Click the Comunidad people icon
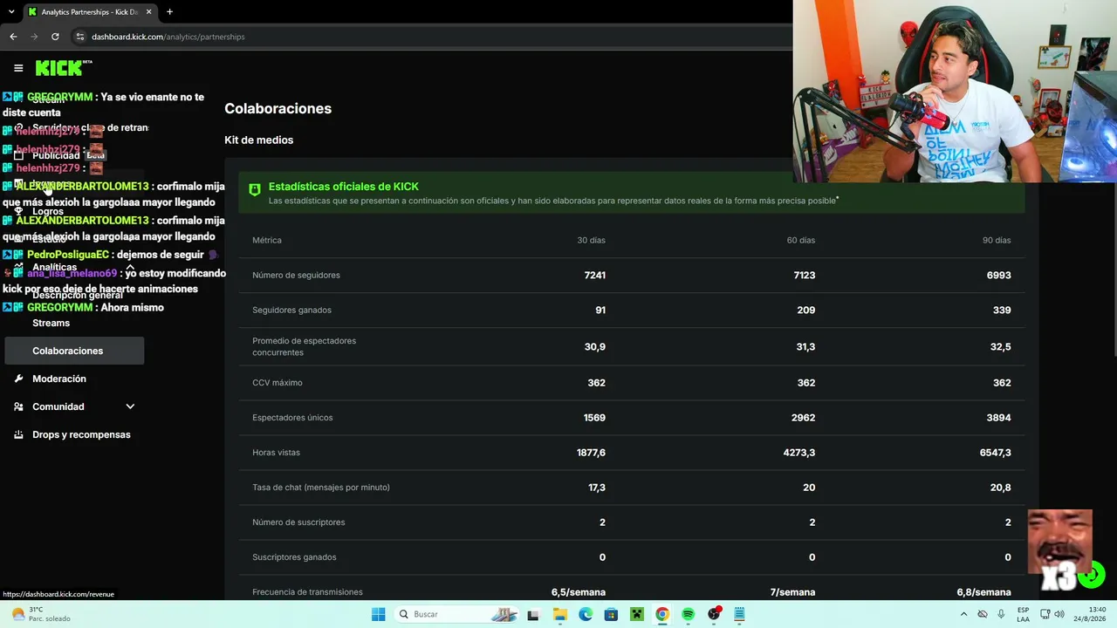This screenshot has width=1117, height=628. coord(18,406)
